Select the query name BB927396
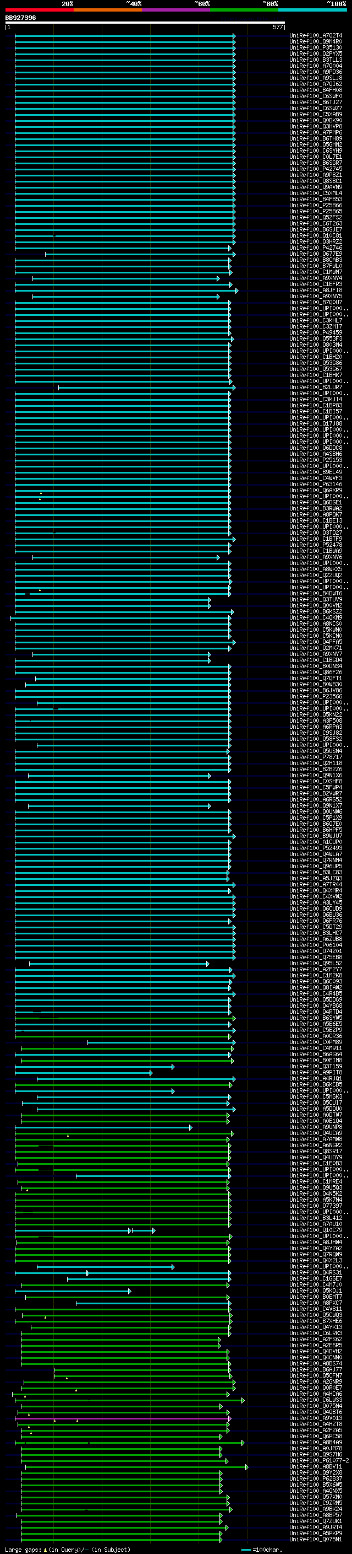Screen dimensions: 352x1554 coord(20,18)
